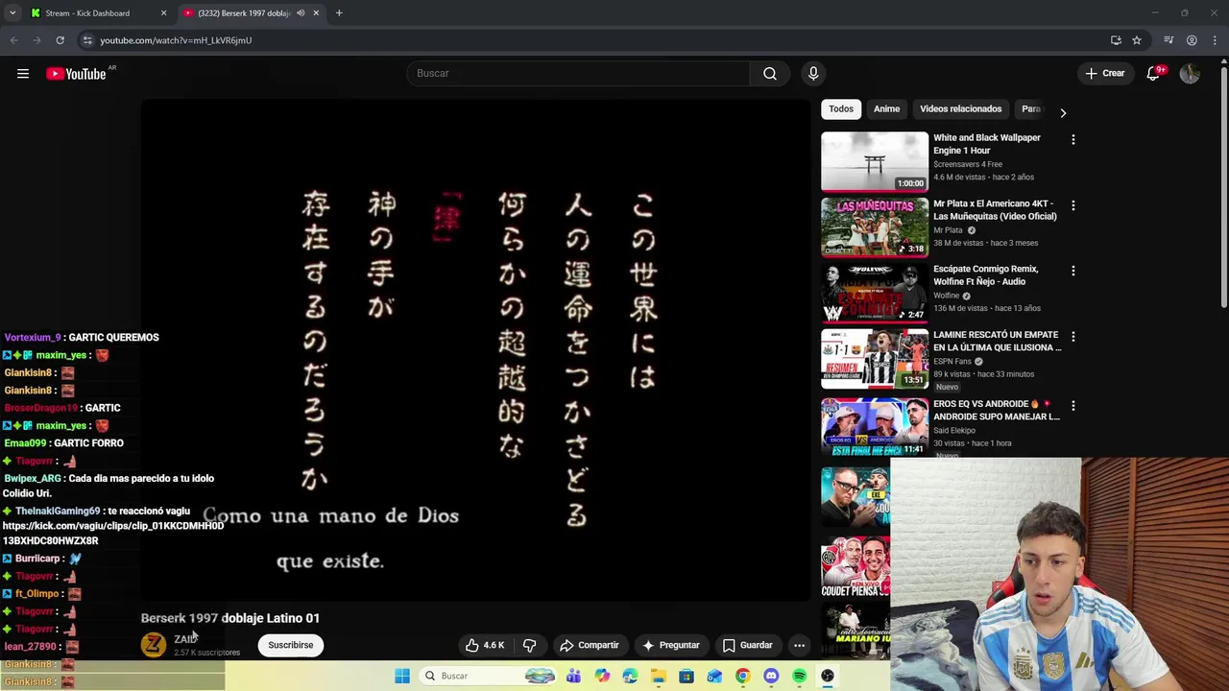1229x691 pixels.
Task: Open options for Las Muñequitas video
Action: pyautogui.click(x=1073, y=205)
